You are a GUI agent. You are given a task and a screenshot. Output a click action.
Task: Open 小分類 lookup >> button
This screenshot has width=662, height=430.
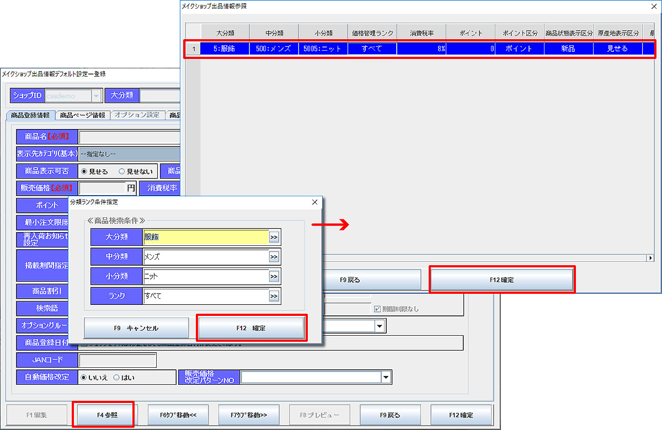tap(274, 277)
